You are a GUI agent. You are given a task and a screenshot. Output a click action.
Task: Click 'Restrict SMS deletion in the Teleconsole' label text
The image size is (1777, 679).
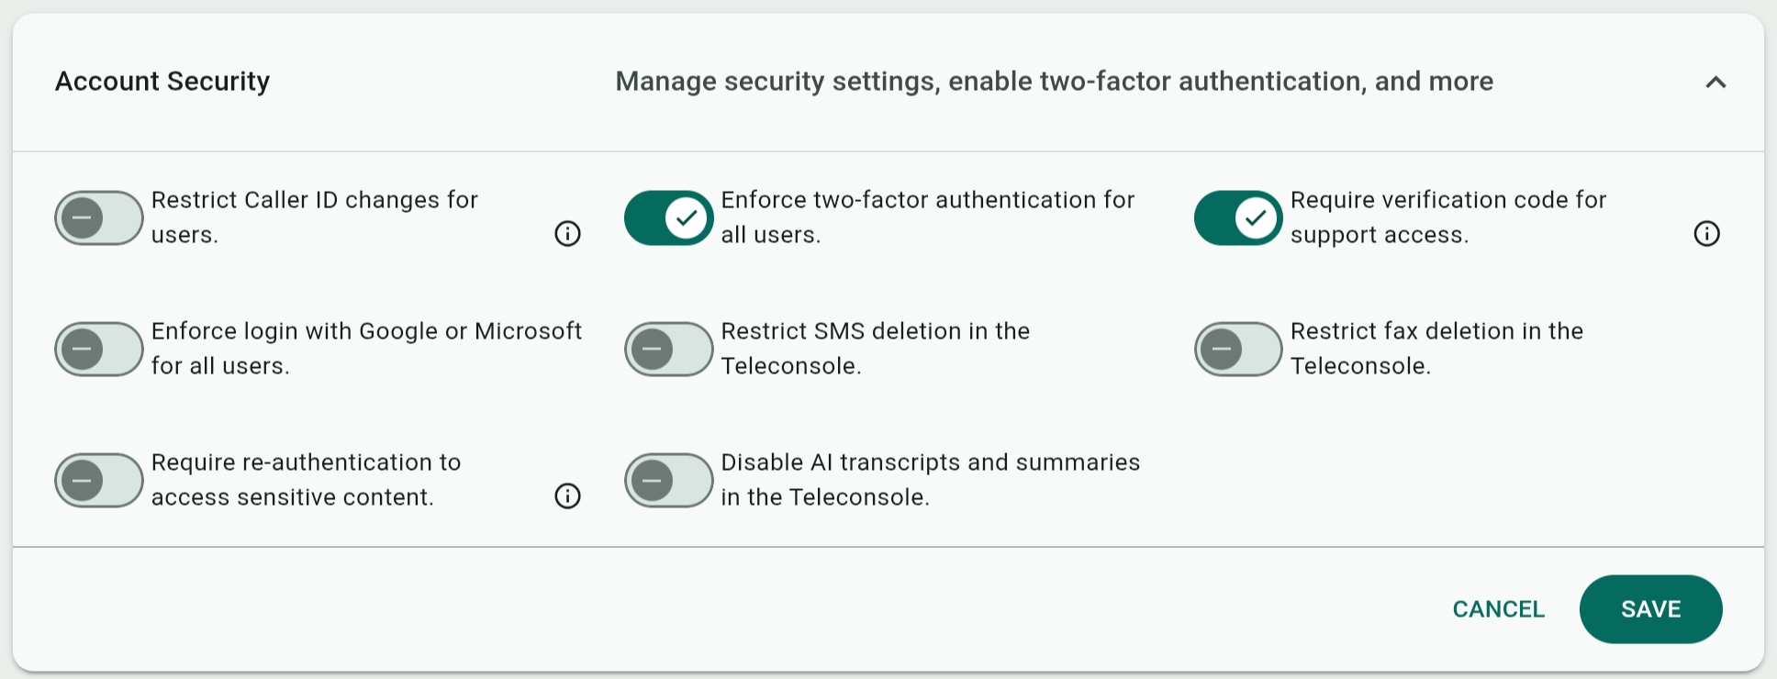875,349
